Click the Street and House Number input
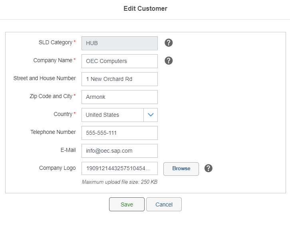The image size is (290, 228). (x=119, y=79)
